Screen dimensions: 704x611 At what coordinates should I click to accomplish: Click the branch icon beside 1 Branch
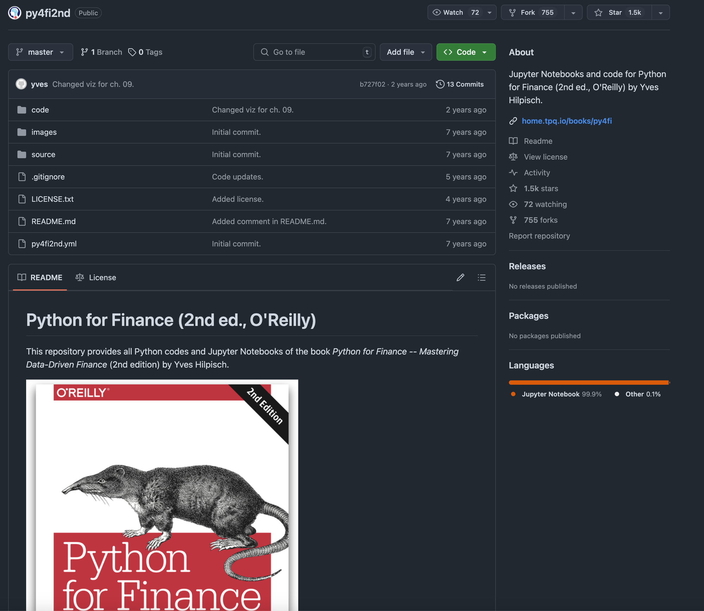[x=84, y=52]
